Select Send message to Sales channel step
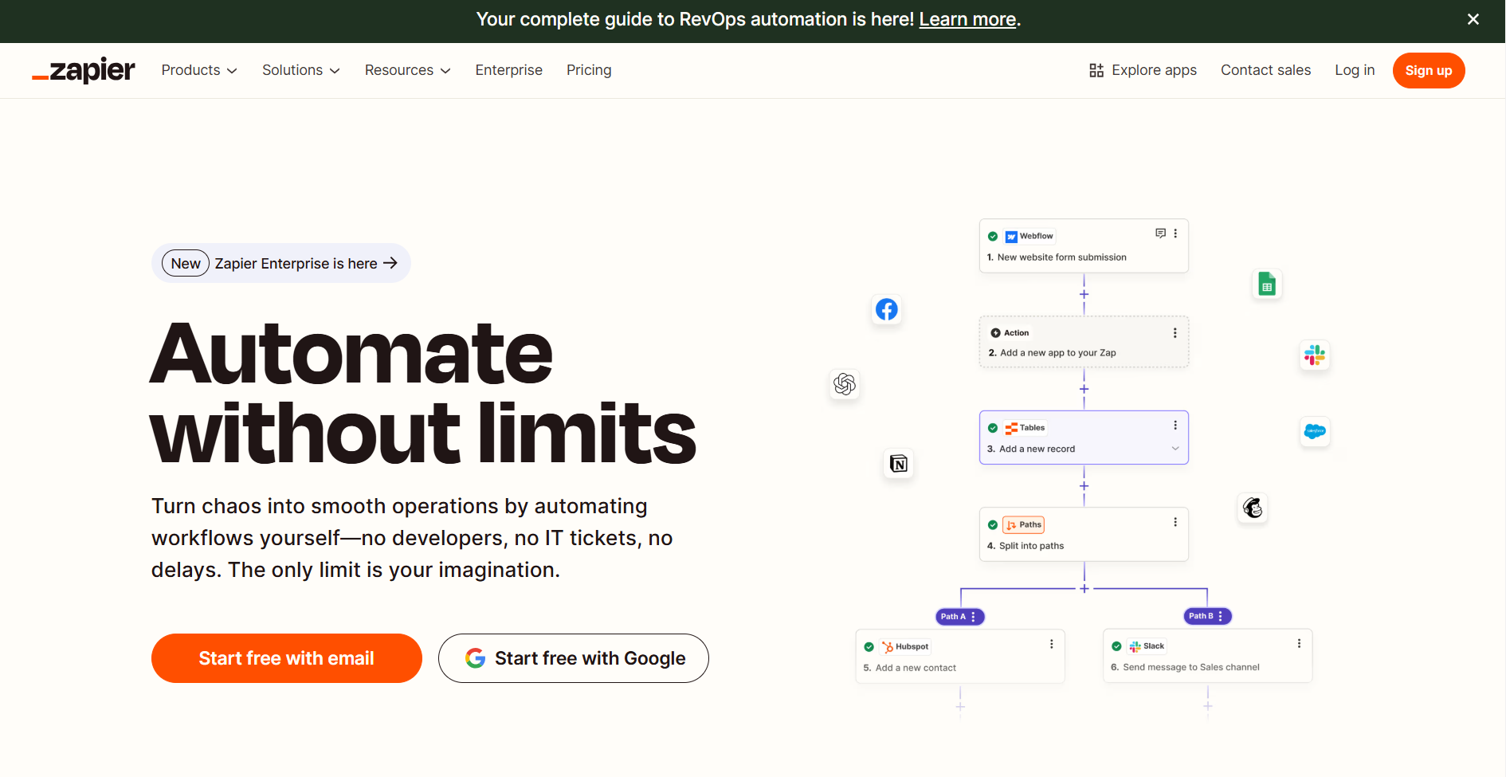 click(x=1208, y=655)
